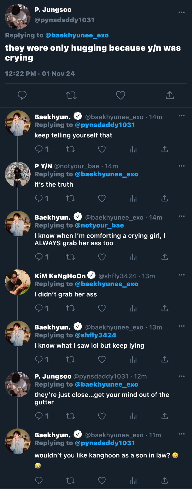Screen dimensions: 192x489
Task: Open the @baekhyunee_exo mention in the main tweet
Action: tap(77, 35)
